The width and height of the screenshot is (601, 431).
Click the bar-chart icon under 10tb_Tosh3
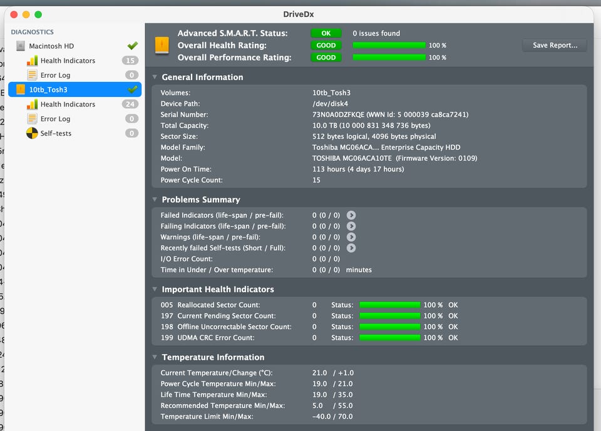(x=32, y=104)
